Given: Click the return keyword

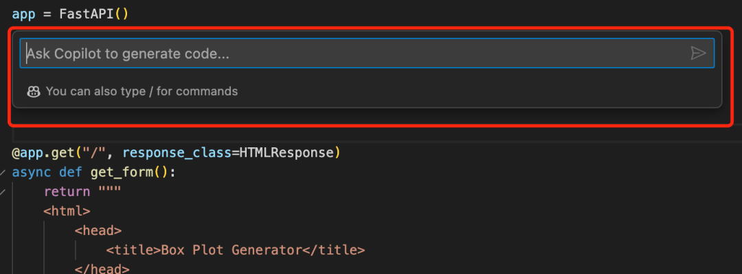Looking at the screenshot, I should 67,192.
